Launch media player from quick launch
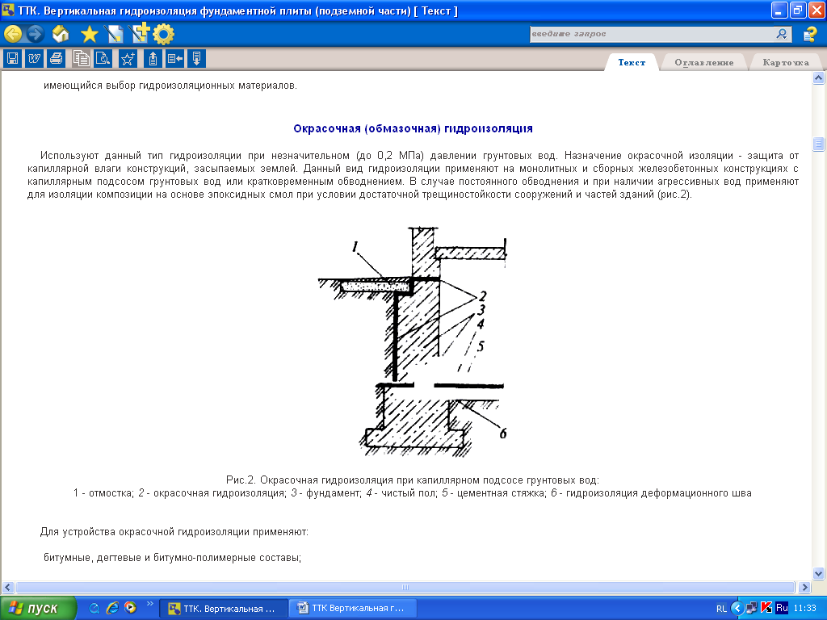 click(130, 608)
